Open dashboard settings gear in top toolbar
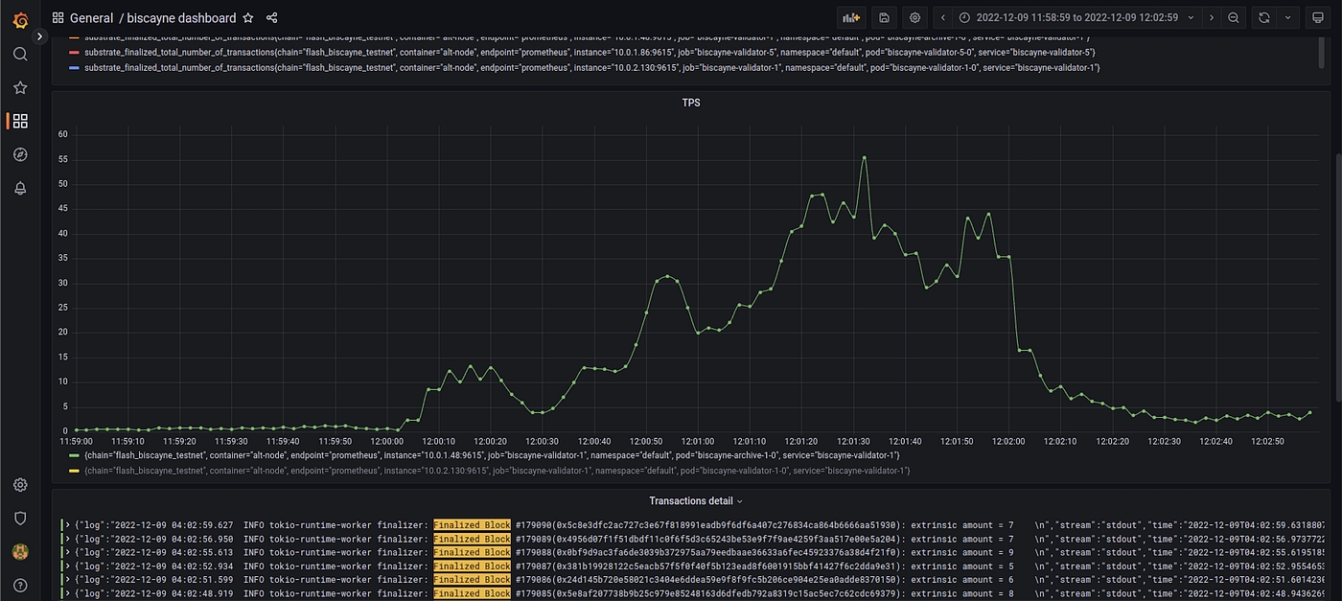The height and width of the screenshot is (601, 1342). click(914, 17)
